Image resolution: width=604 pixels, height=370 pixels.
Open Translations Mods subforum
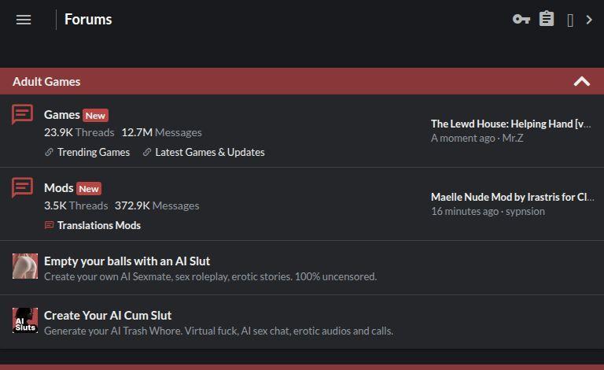coord(99,225)
